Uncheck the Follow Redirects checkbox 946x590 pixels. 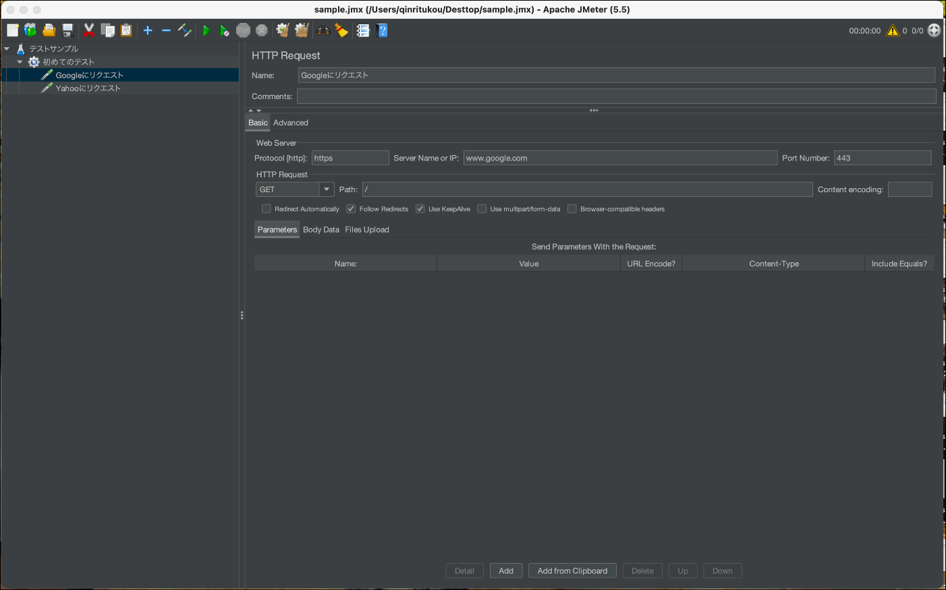coord(351,209)
